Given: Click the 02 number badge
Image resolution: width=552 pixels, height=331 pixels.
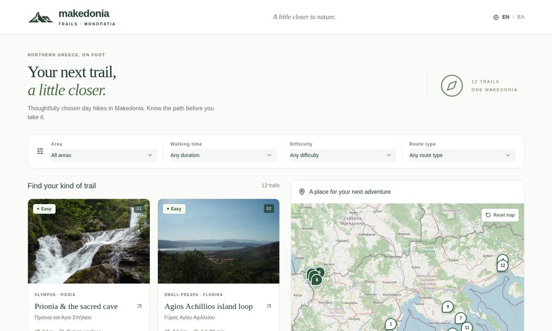Looking at the screenshot, I should coord(269,208).
